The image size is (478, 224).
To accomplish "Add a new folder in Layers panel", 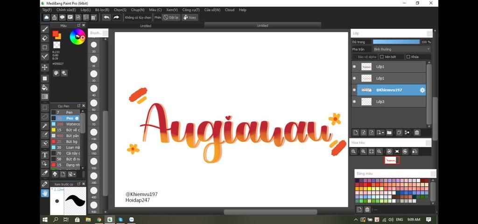I will [389, 133].
